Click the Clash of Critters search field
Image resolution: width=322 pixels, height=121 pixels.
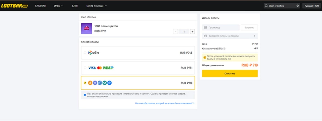[x=281, y=6]
